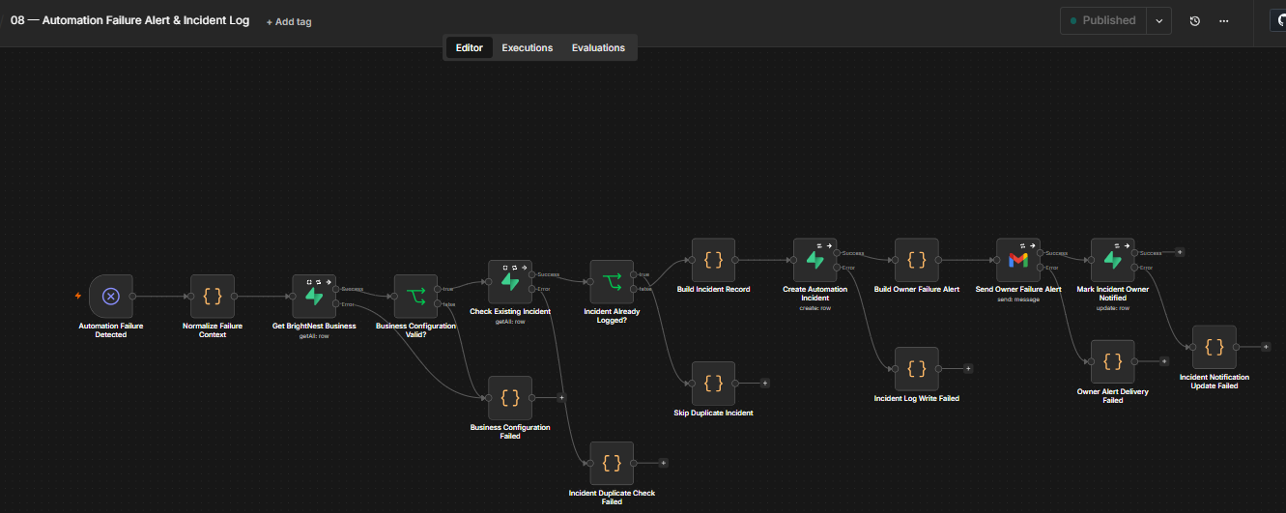This screenshot has width=1286, height=513.
Task: Select the Owner Alert Delivery Failed node
Action: (x=1113, y=361)
